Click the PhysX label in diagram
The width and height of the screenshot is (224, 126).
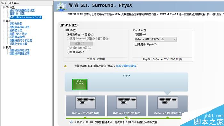point(127,75)
